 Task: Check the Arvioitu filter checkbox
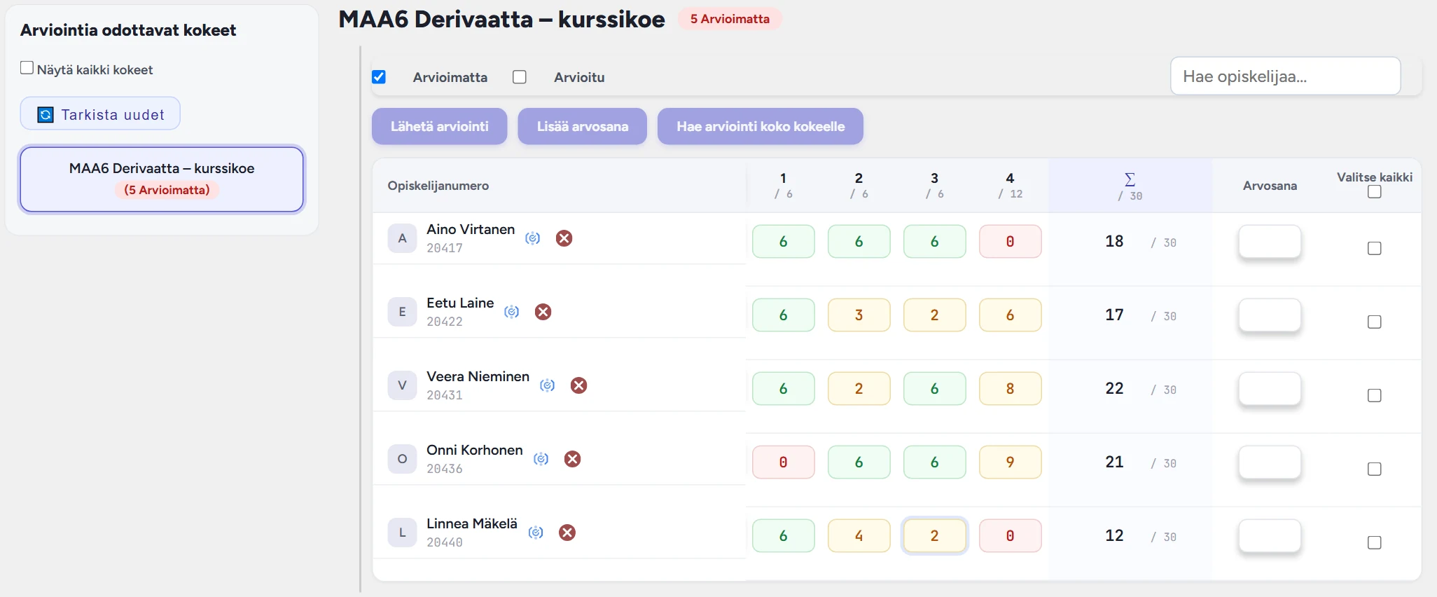tap(520, 77)
